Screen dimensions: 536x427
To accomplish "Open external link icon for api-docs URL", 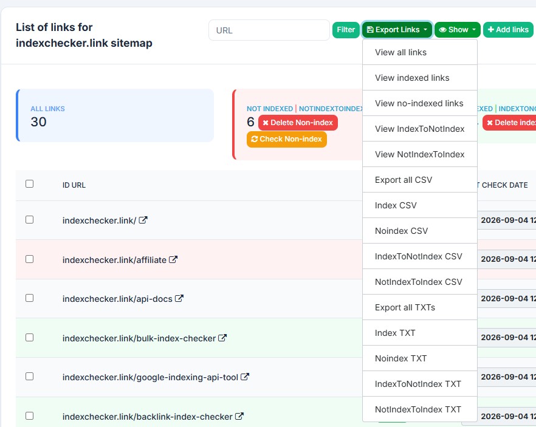I will [x=179, y=299].
